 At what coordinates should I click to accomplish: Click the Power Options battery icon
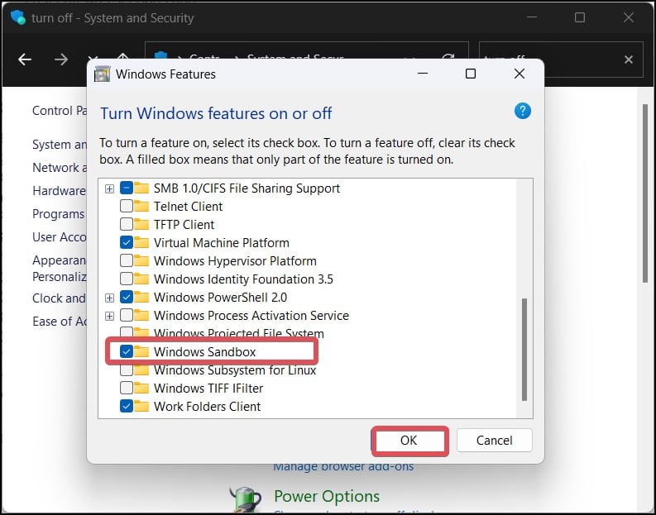(x=246, y=500)
